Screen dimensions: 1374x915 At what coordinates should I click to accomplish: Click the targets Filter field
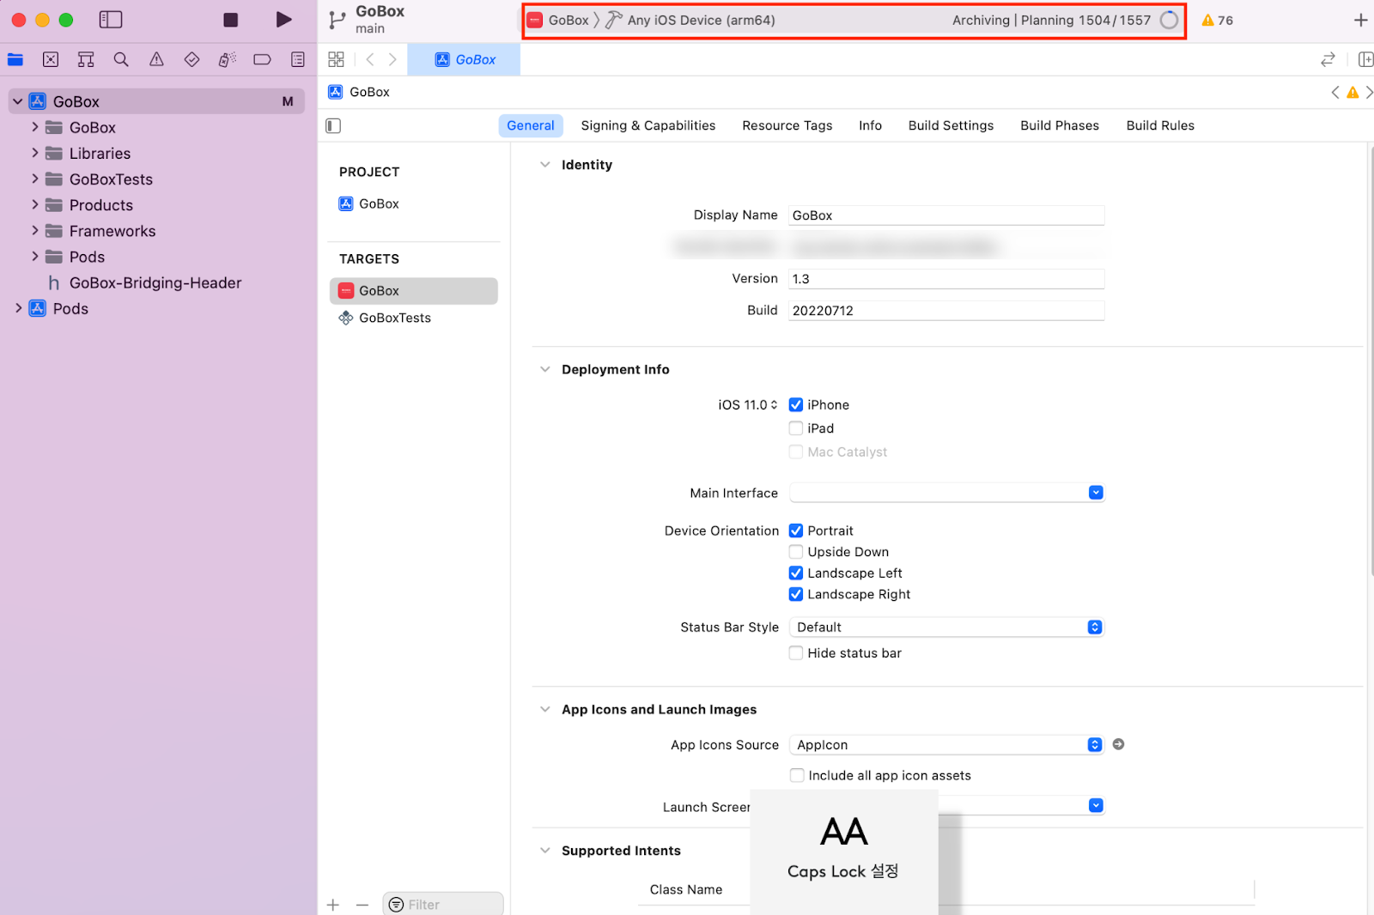(443, 905)
